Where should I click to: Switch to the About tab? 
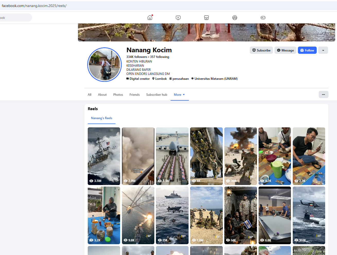tap(102, 95)
